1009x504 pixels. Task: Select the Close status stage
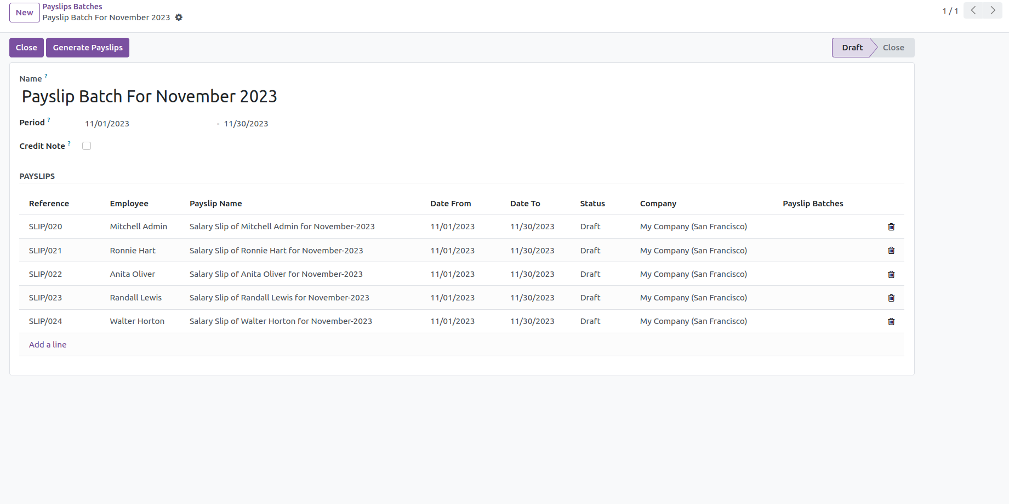click(x=893, y=48)
